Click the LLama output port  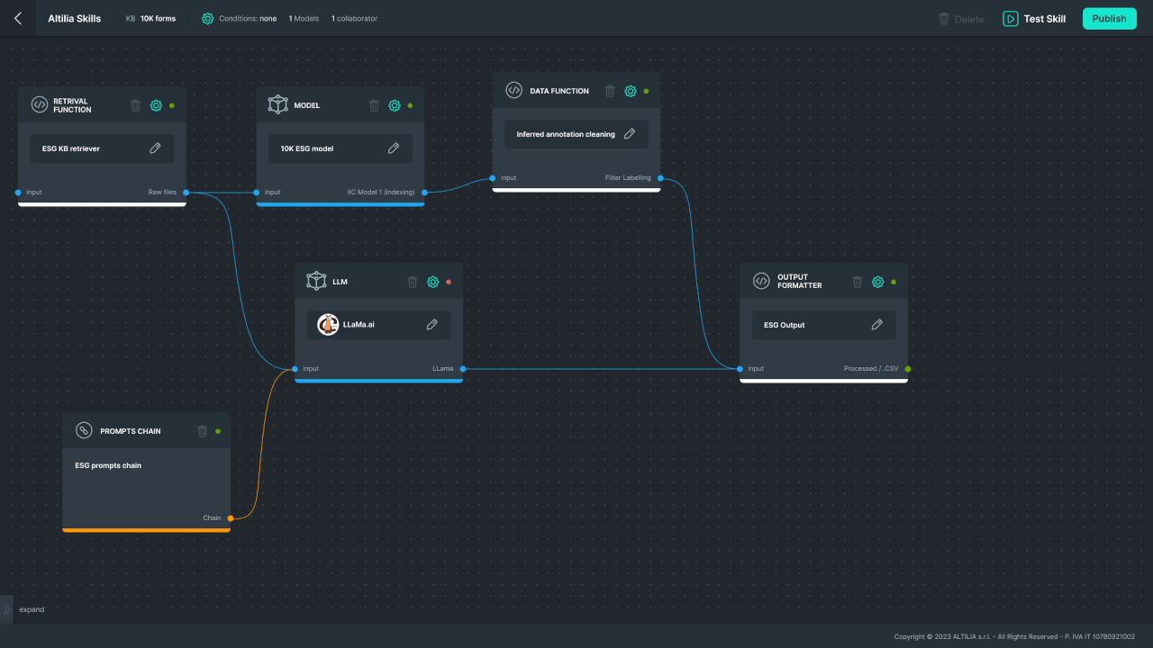click(463, 369)
